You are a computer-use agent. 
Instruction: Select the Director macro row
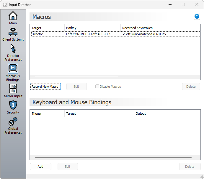tap(89, 34)
